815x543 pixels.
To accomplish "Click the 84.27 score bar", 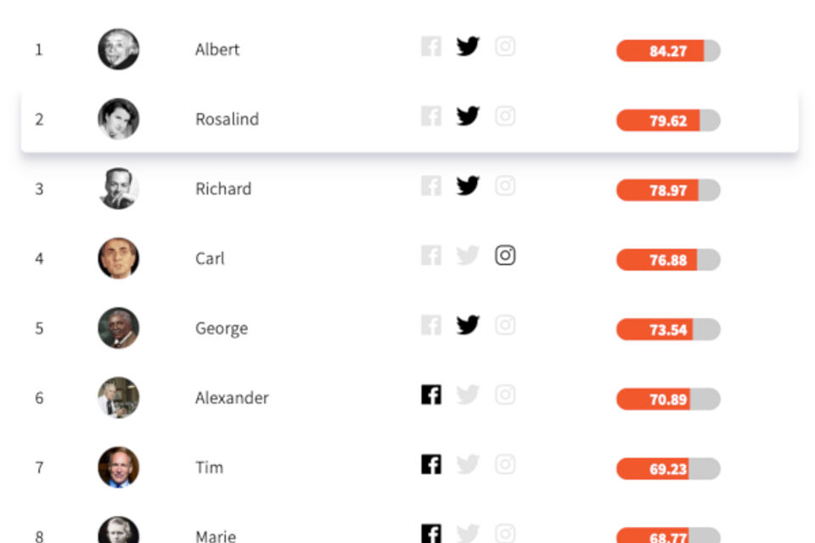I will [668, 51].
